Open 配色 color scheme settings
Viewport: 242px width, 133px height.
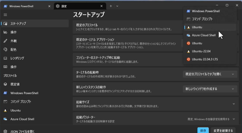click(35, 50)
